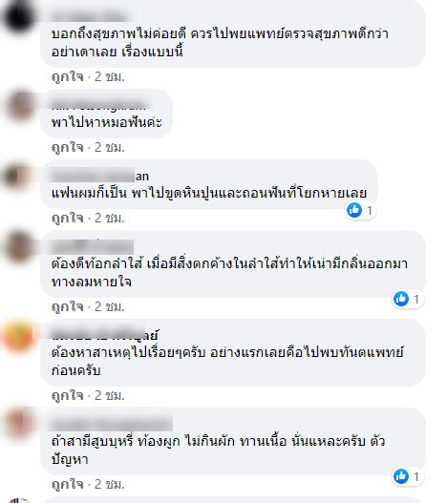The image size is (447, 503).
Task: Open author name above 'พาไปหาหมอฟันค่ะ' comment
Action: 98,105
